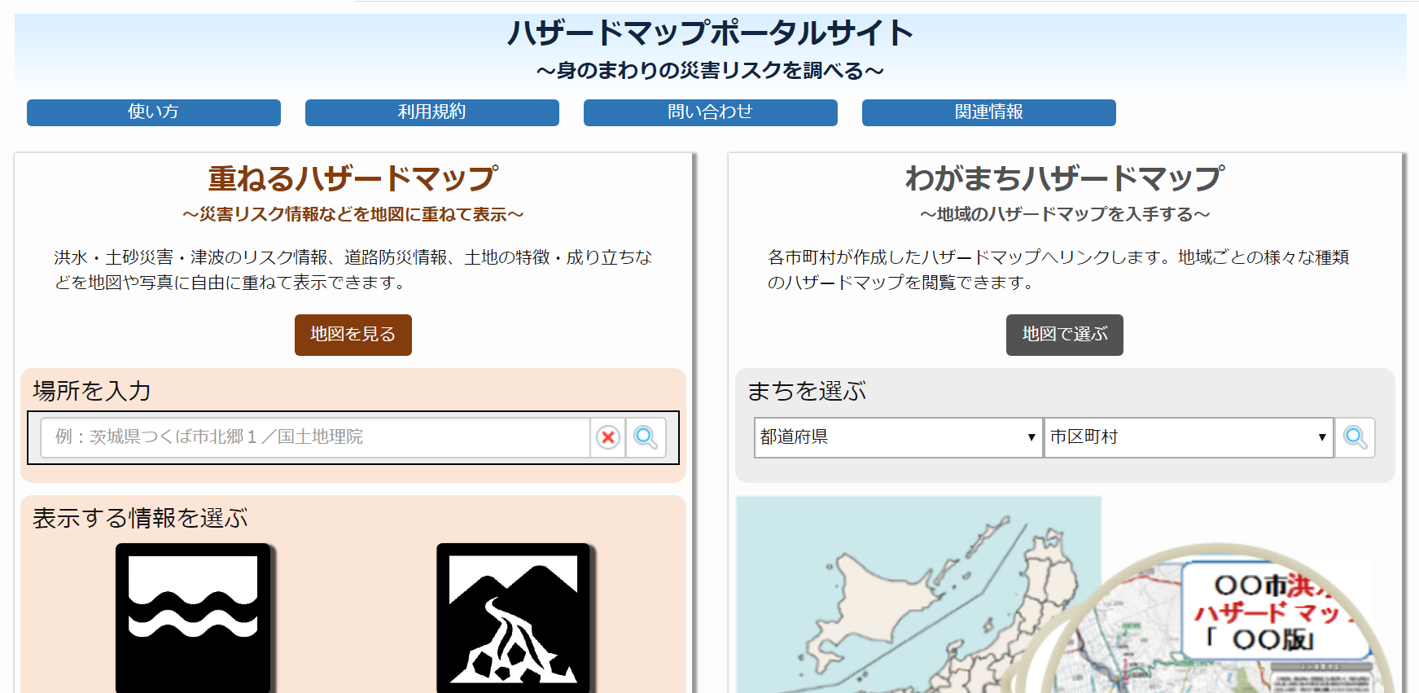
Task: Click the 表示する情報を選ぶ label
Action: (140, 518)
